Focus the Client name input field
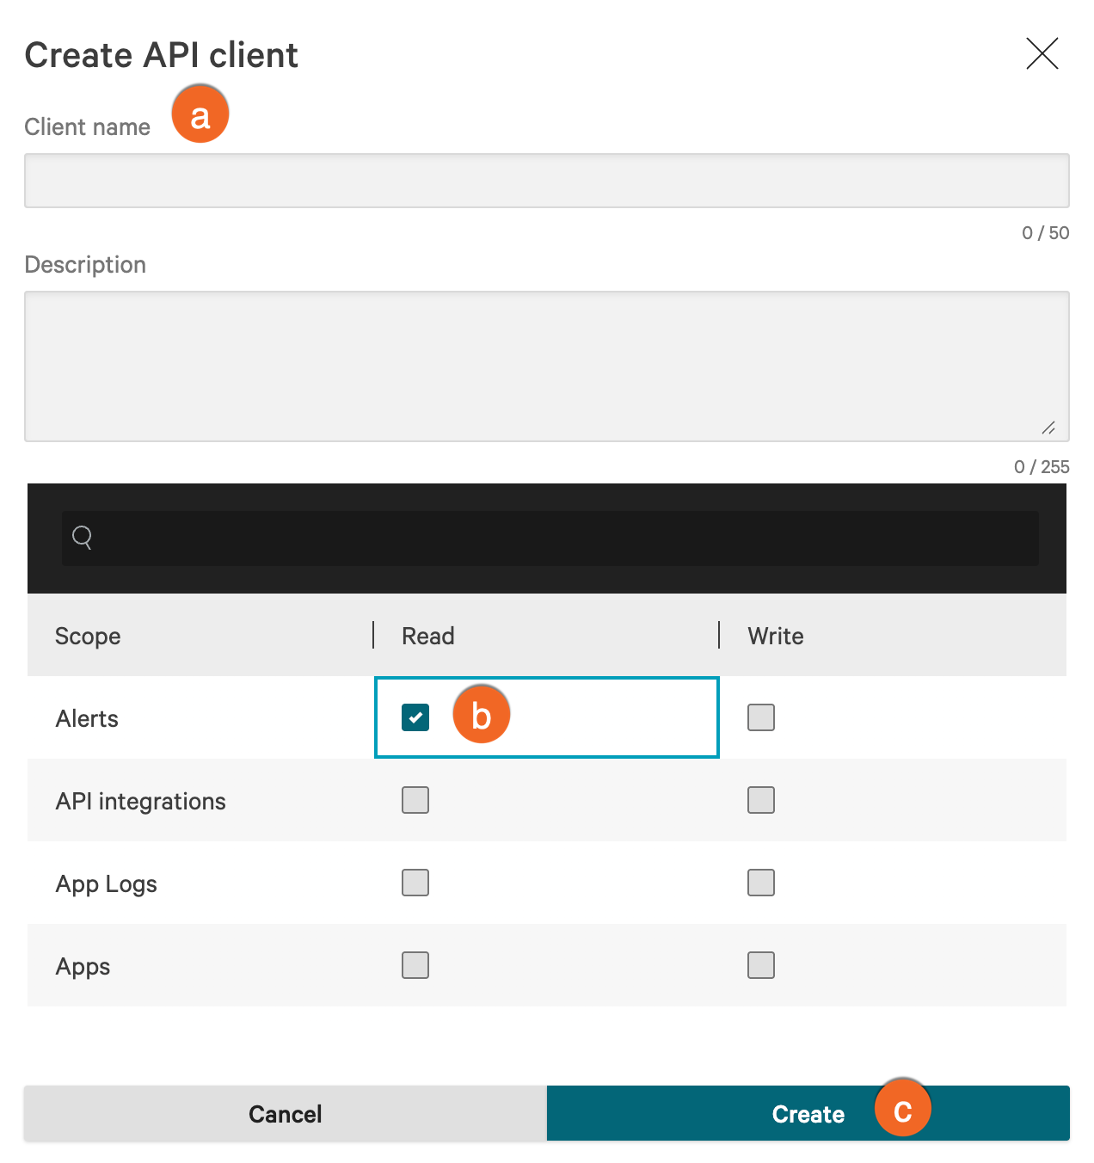The height and width of the screenshot is (1163, 1094). [547, 181]
